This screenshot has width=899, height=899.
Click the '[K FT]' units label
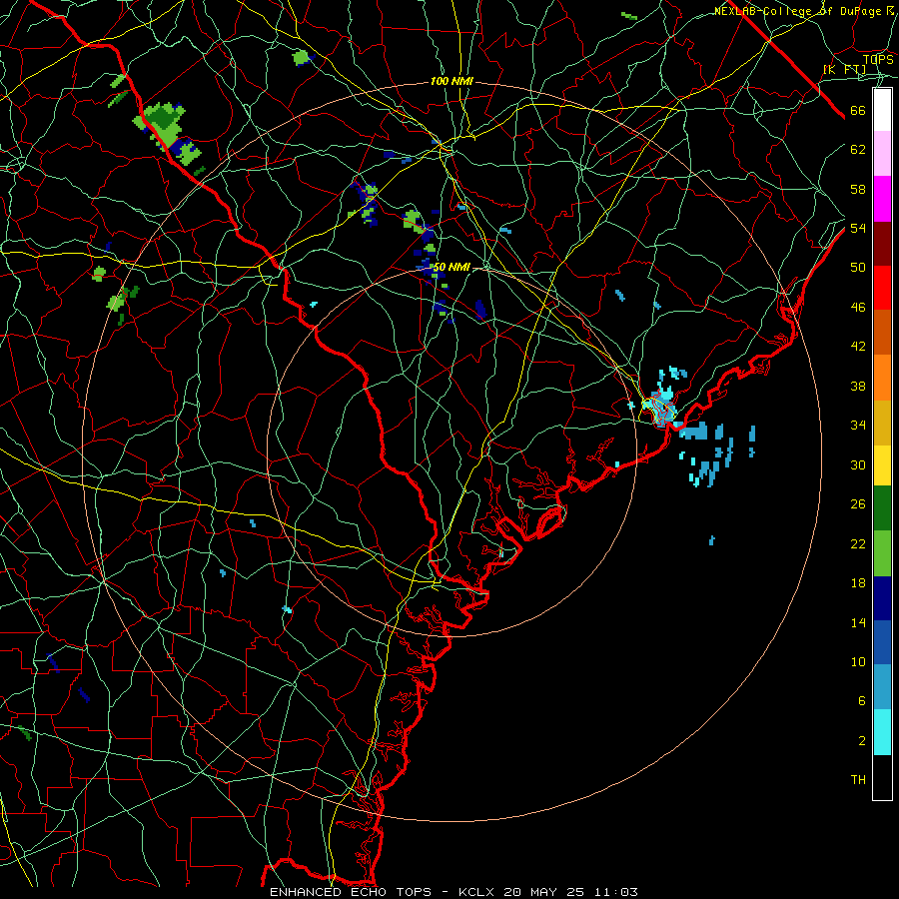point(845,69)
